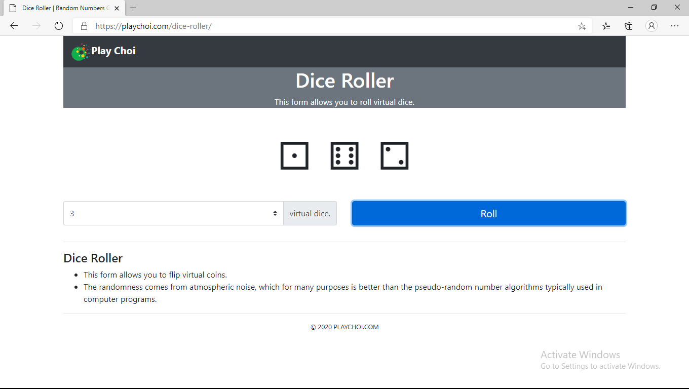Open a new browser tab
Viewport: 689px width, 389px height.
[133, 8]
